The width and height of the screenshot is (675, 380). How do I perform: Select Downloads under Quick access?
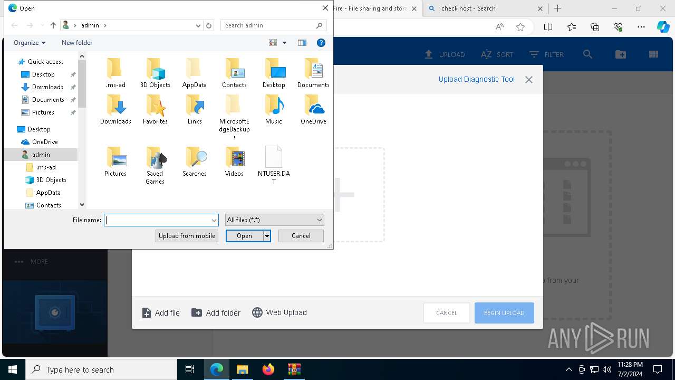tap(47, 87)
